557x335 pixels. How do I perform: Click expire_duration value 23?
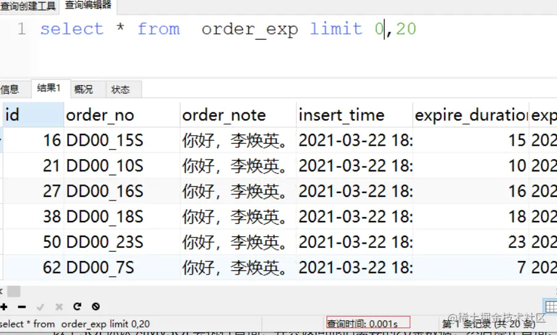(x=471, y=242)
